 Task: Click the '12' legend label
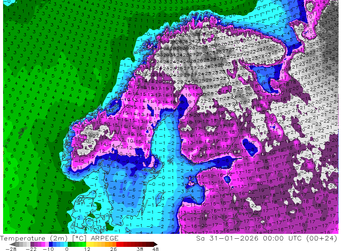pos(87,249)
